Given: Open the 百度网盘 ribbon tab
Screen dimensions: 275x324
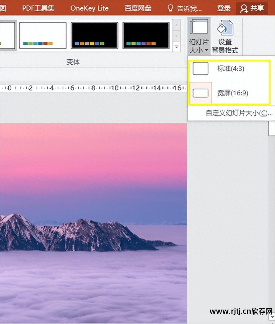Looking at the screenshot, I should [x=138, y=8].
